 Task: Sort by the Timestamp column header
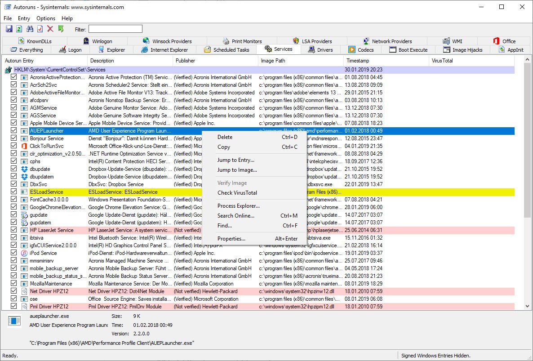coord(357,61)
